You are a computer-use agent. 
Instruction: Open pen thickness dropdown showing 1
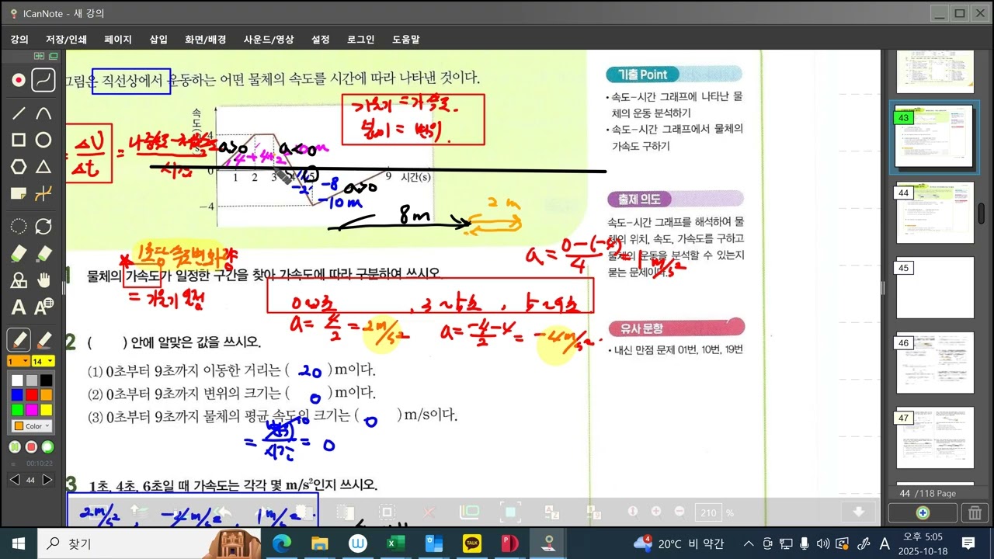pyautogui.click(x=19, y=361)
